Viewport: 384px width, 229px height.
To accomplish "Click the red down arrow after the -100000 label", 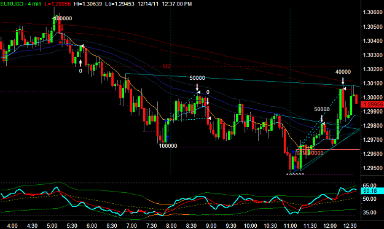I will 62,28.
